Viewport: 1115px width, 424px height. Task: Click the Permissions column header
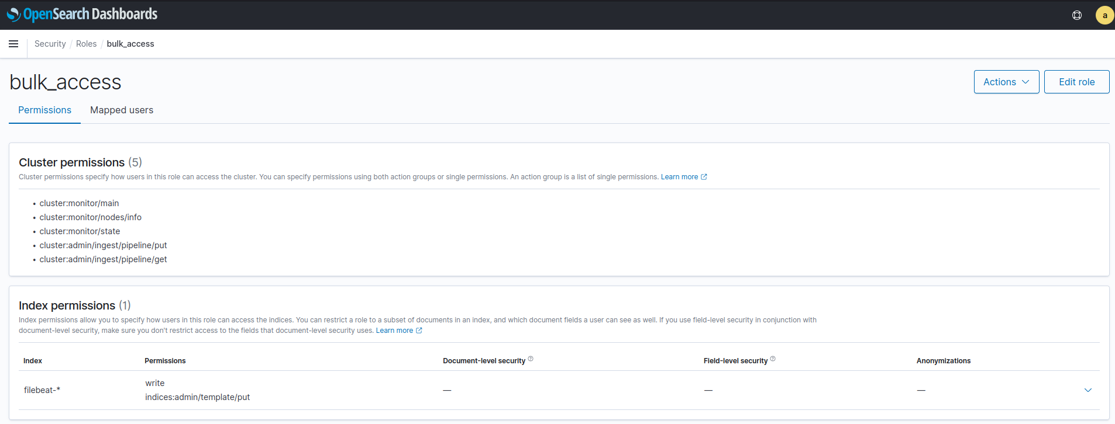[165, 361]
